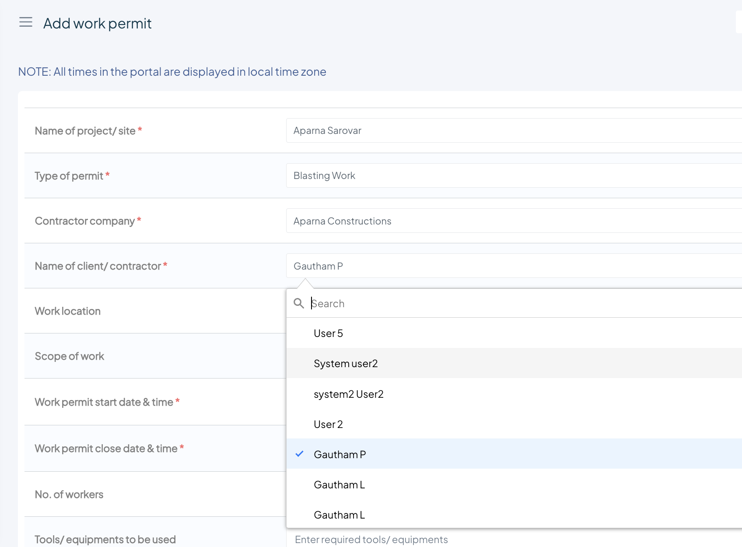Choose System user2 option

346,364
